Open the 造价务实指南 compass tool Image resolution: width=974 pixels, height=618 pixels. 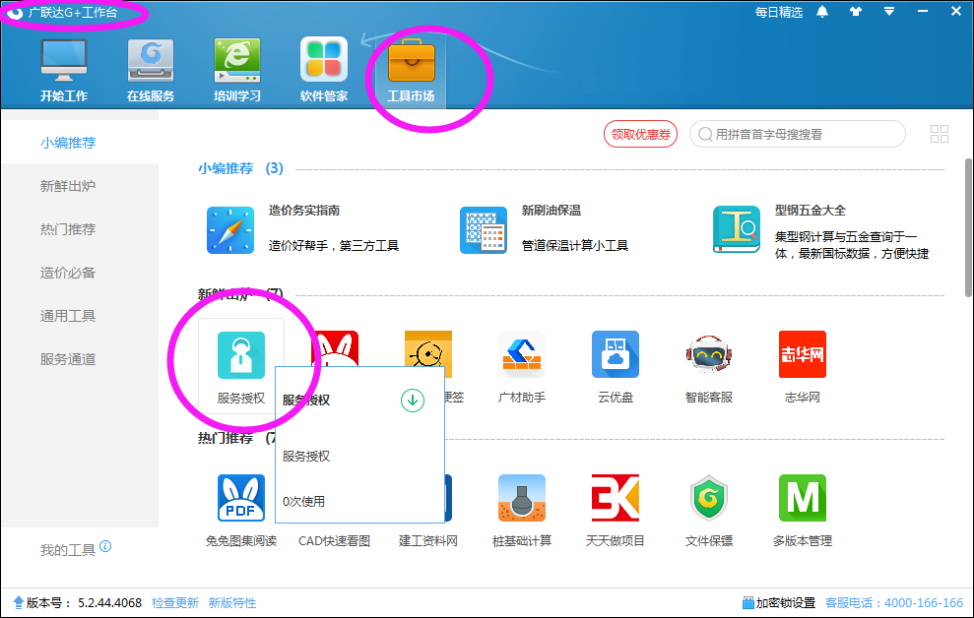230,230
